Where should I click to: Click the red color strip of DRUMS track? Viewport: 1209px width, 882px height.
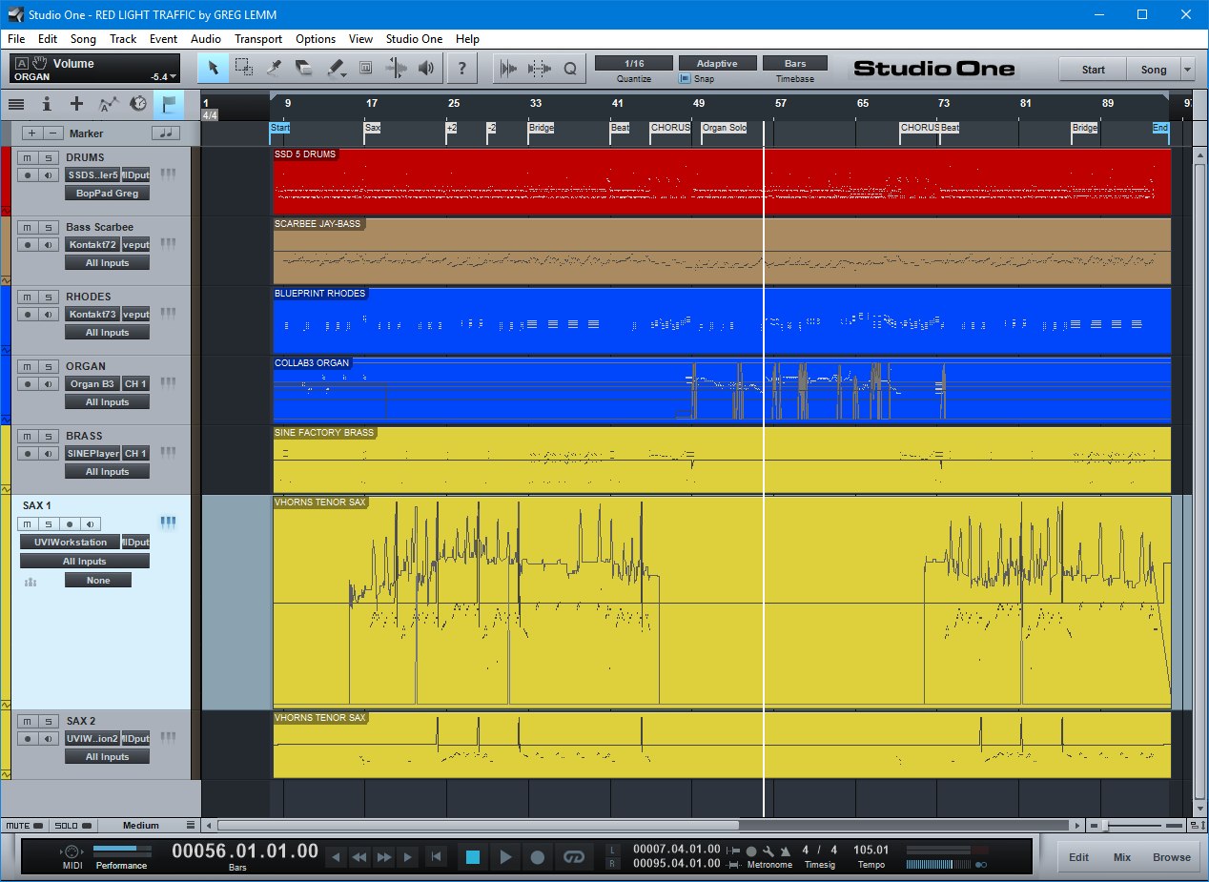click(5, 181)
